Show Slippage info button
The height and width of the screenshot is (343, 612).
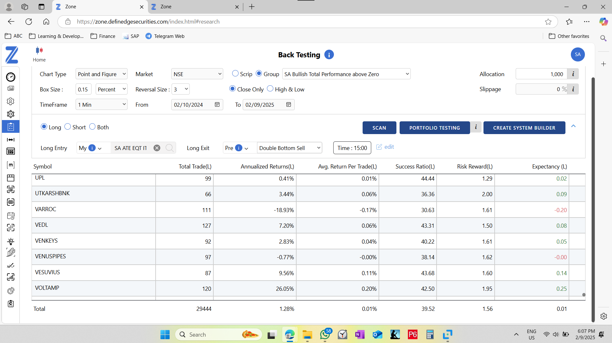point(573,89)
